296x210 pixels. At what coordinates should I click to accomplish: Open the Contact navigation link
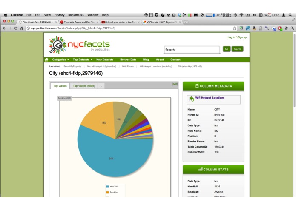coord(175,60)
